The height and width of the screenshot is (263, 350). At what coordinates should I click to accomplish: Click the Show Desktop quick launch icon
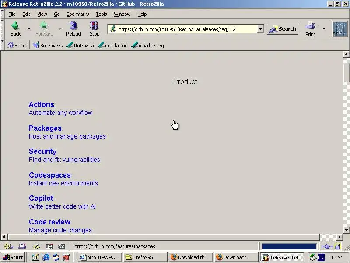tap(36, 257)
